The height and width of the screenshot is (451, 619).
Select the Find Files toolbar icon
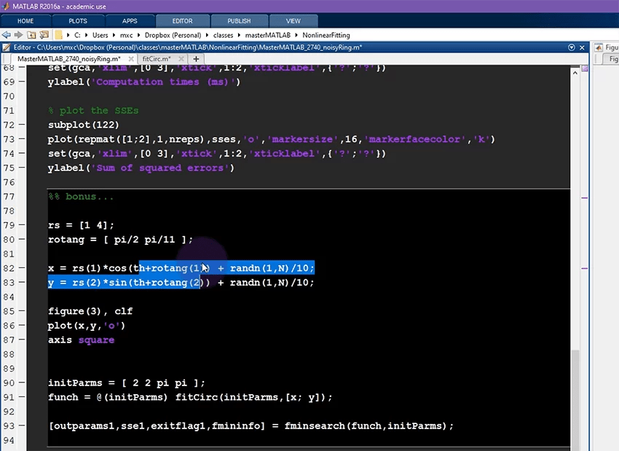42,34
